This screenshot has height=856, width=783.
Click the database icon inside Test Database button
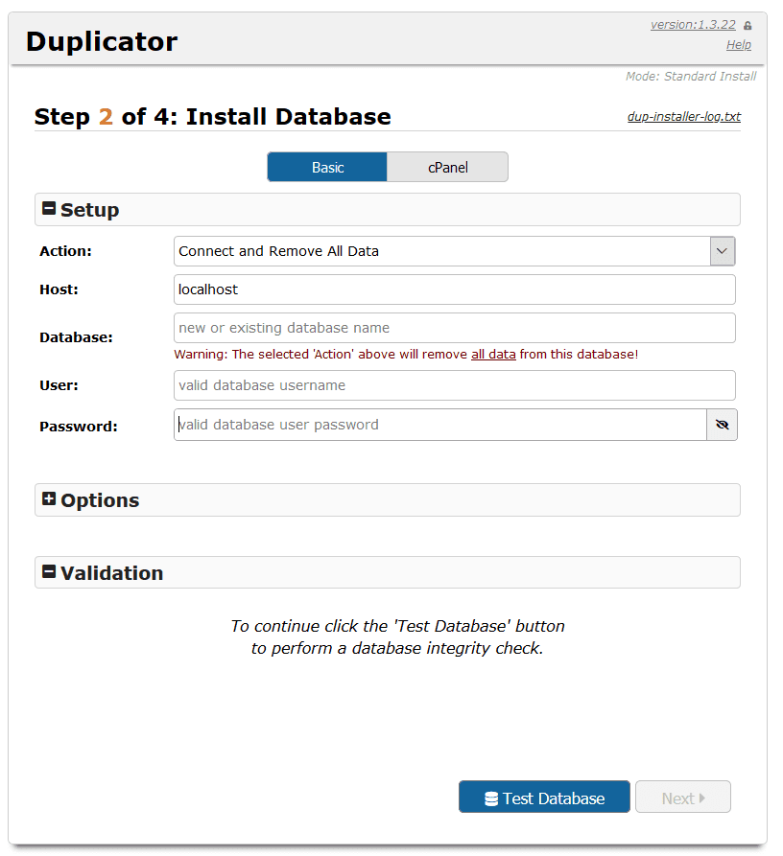[x=490, y=797]
